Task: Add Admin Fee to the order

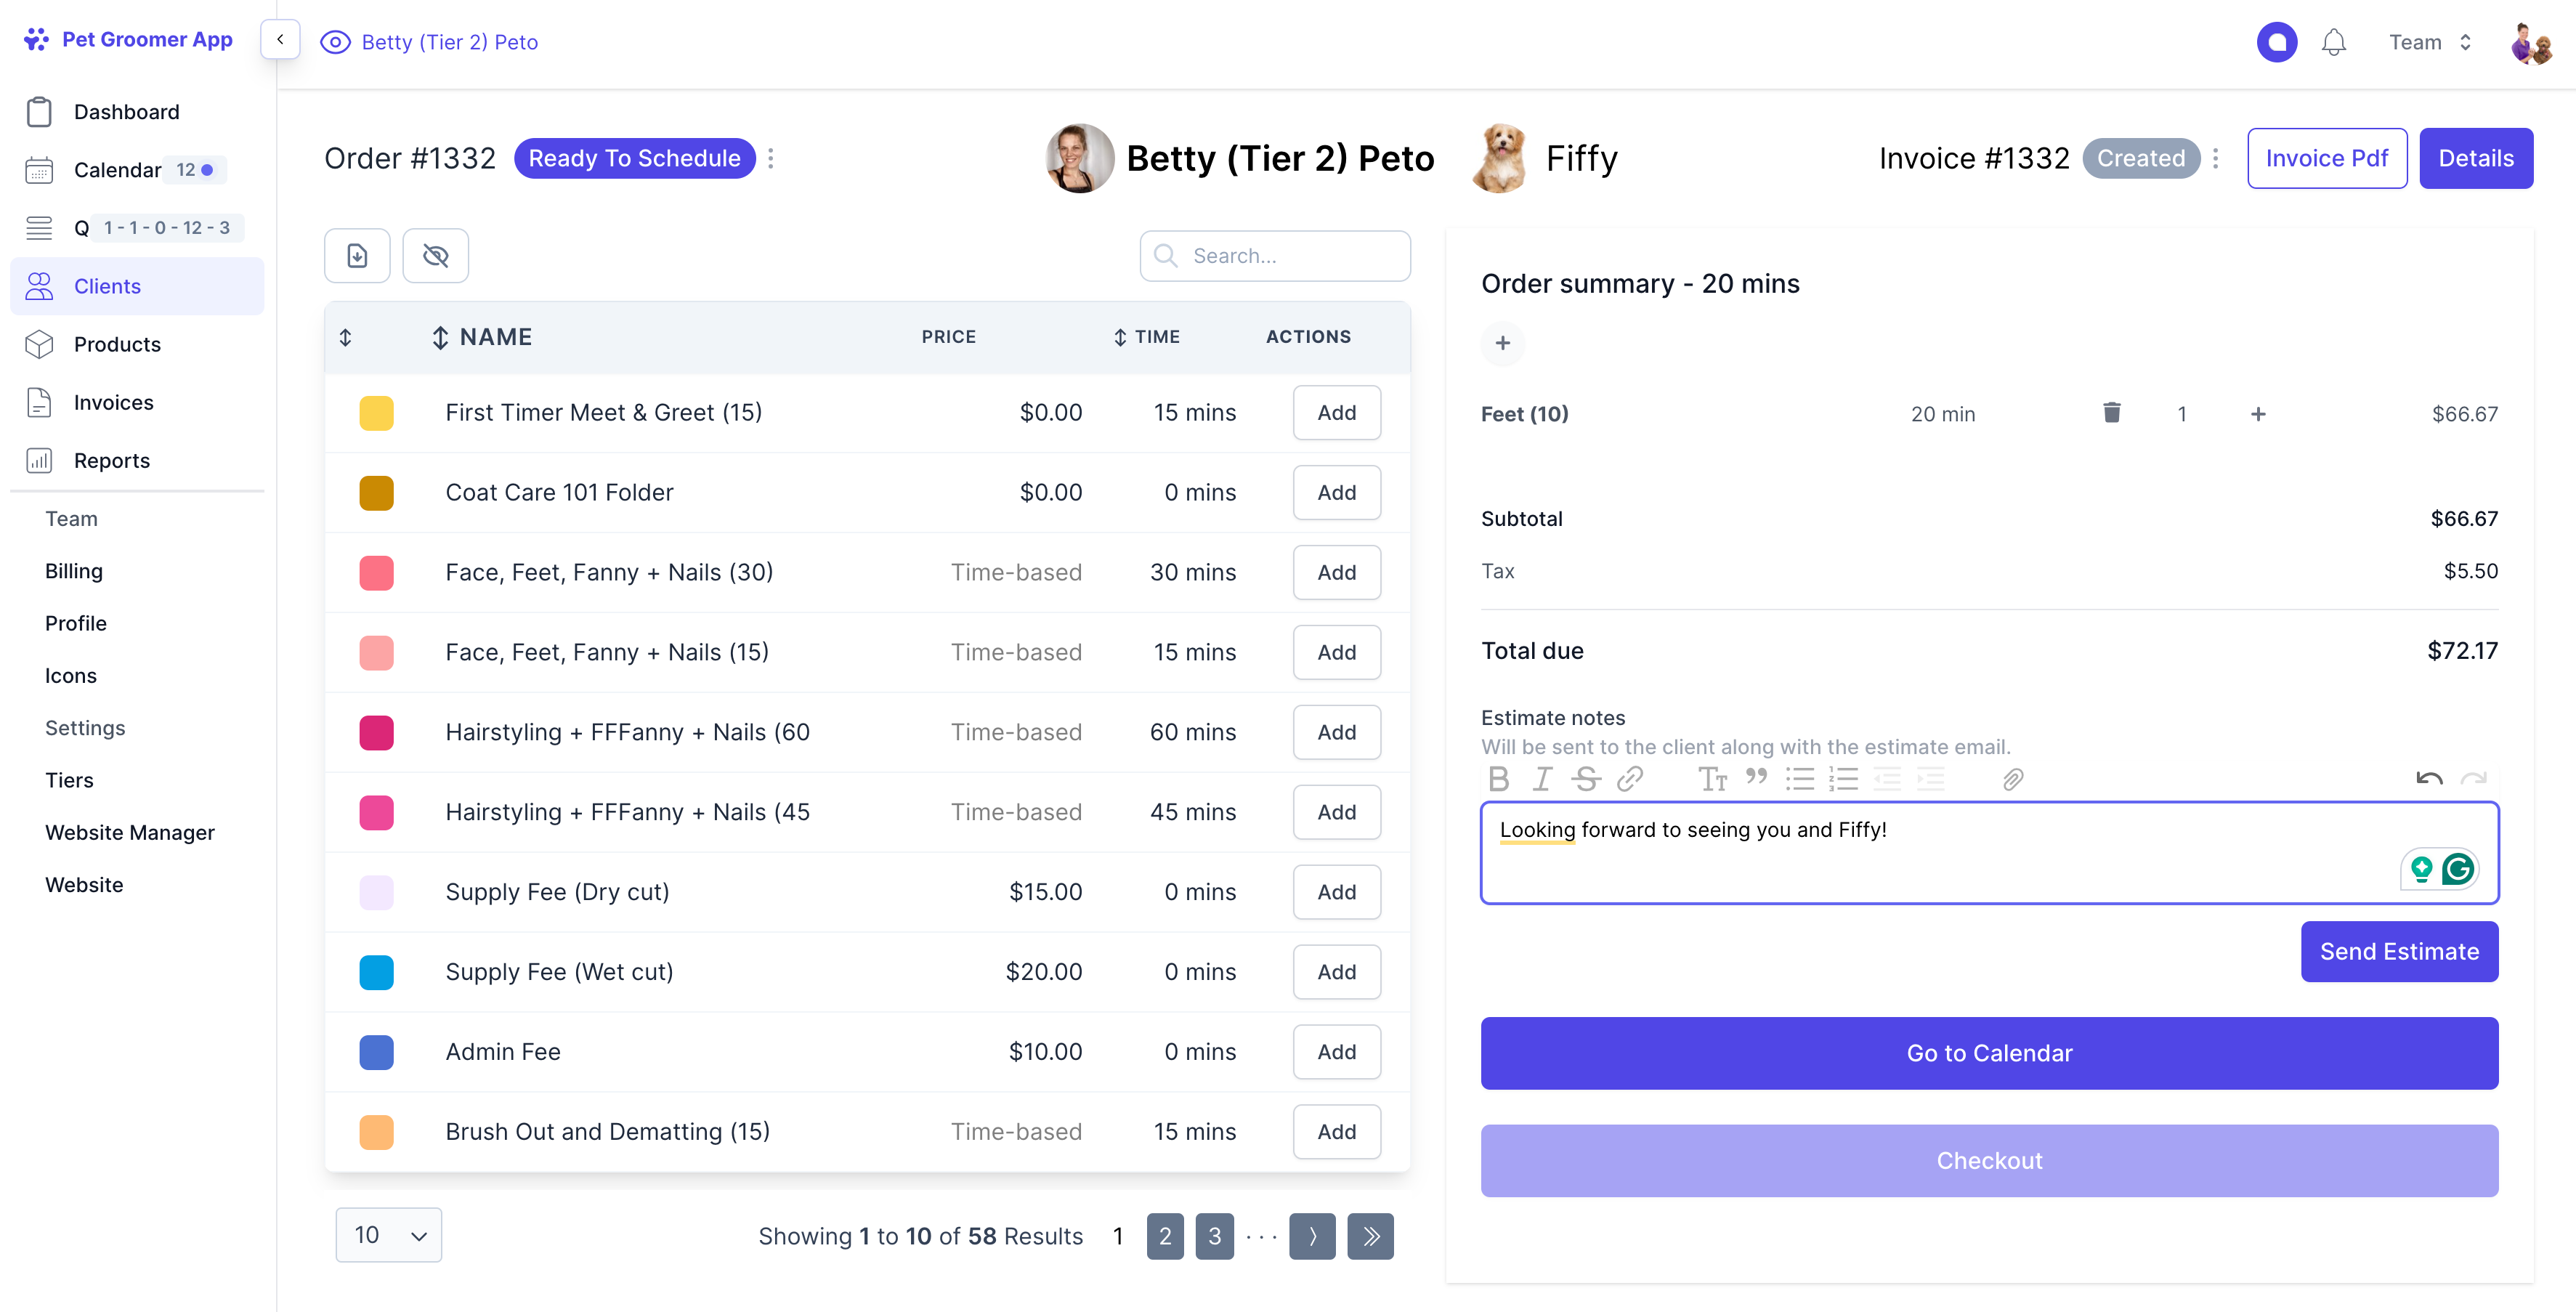Action: 1336,1052
